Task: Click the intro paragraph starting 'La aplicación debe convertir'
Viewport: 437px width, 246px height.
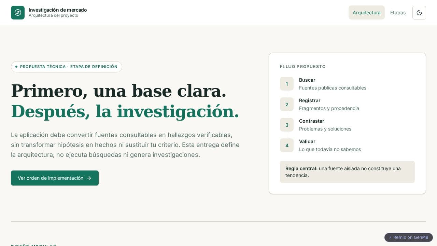Action: coord(125,145)
